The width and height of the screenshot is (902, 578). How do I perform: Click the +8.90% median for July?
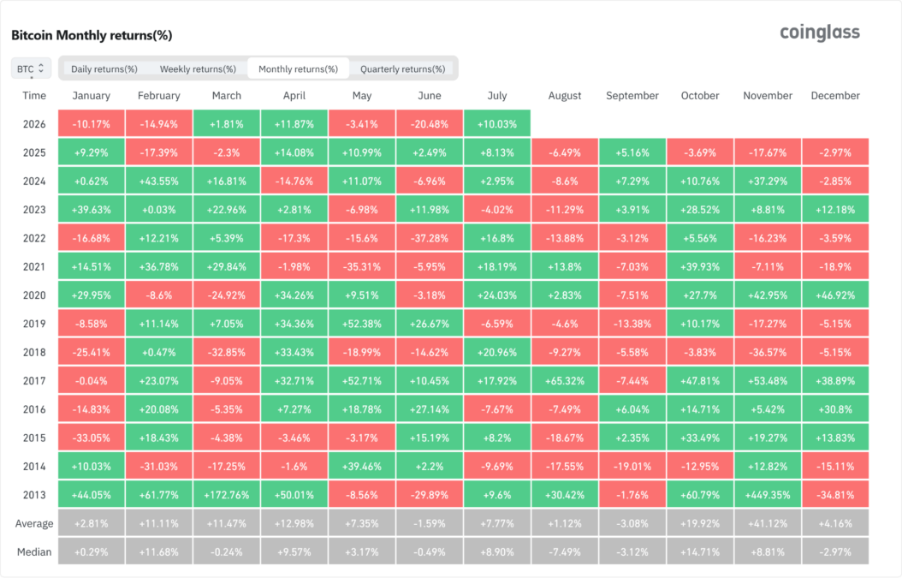(x=497, y=551)
